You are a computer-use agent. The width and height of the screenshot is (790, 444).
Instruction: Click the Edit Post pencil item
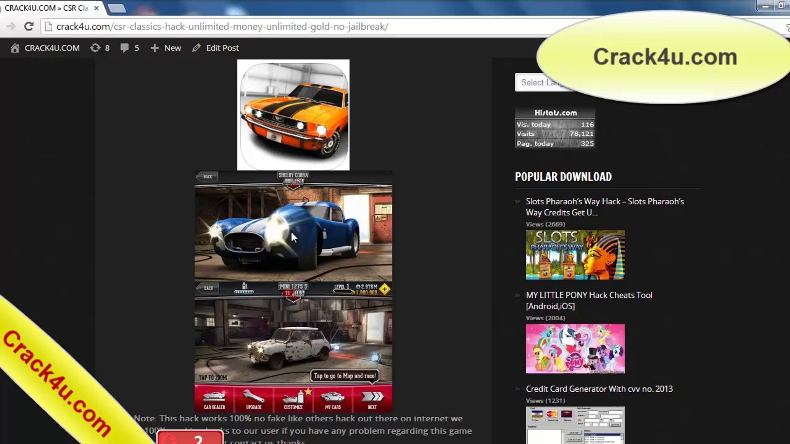coord(216,48)
